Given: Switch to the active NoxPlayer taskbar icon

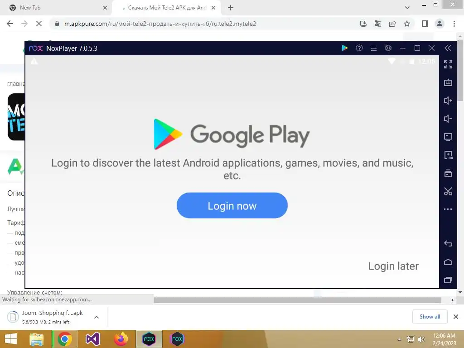Looking at the screenshot, I should pyautogui.click(x=149, y=339).
